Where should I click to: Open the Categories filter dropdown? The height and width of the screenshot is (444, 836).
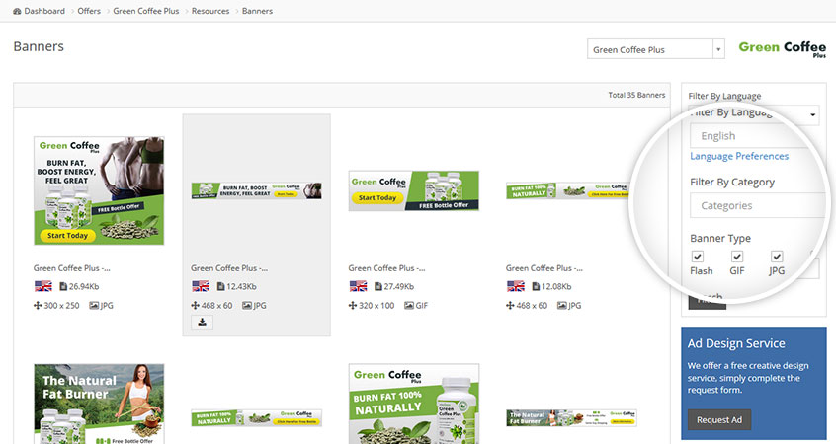point(757,205)
